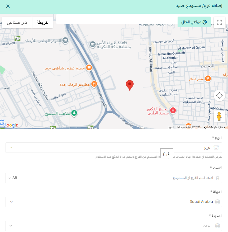Expand the المدينة city dropdown
The width and height of the screenshot is (228, 232).
pyautogui.click(x=114, y=226)
